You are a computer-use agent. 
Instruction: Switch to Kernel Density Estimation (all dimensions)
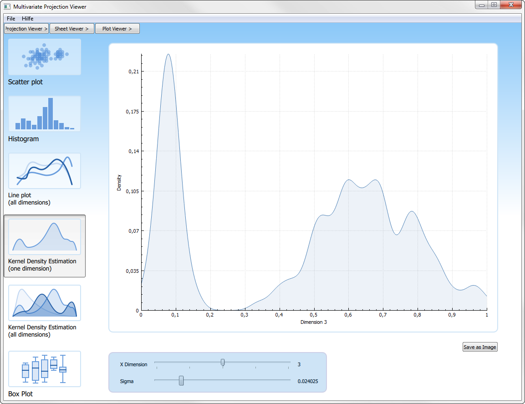click(x=45, y=303)
